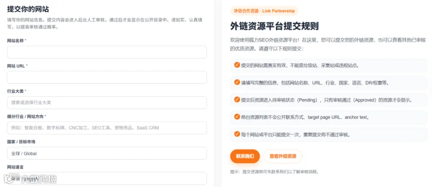Click into the 网站 URL input field
This screenshot has width=432, height=187.
point(107,77)
